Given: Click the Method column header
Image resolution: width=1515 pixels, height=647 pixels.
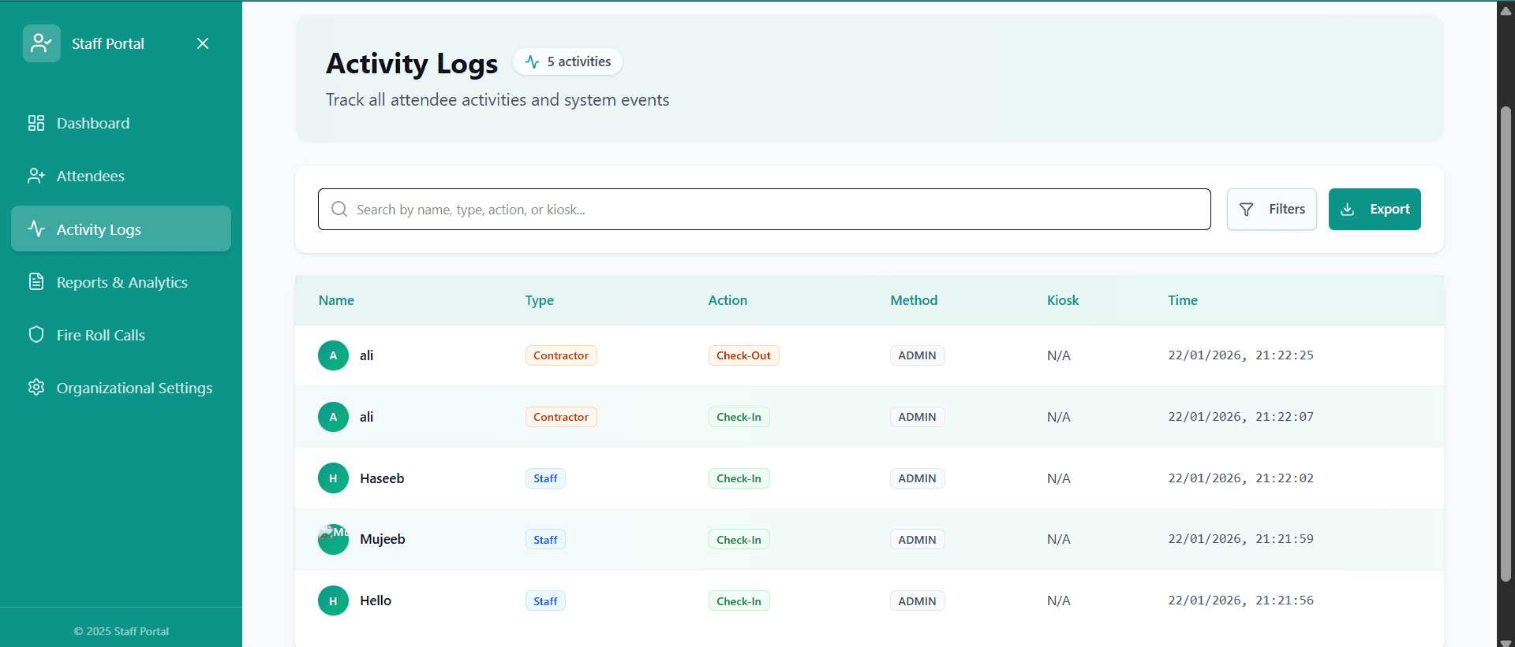Looking at the screenshot, I should tap(914, 300).
